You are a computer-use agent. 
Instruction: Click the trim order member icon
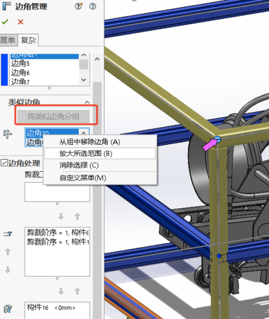click(7, 234)
